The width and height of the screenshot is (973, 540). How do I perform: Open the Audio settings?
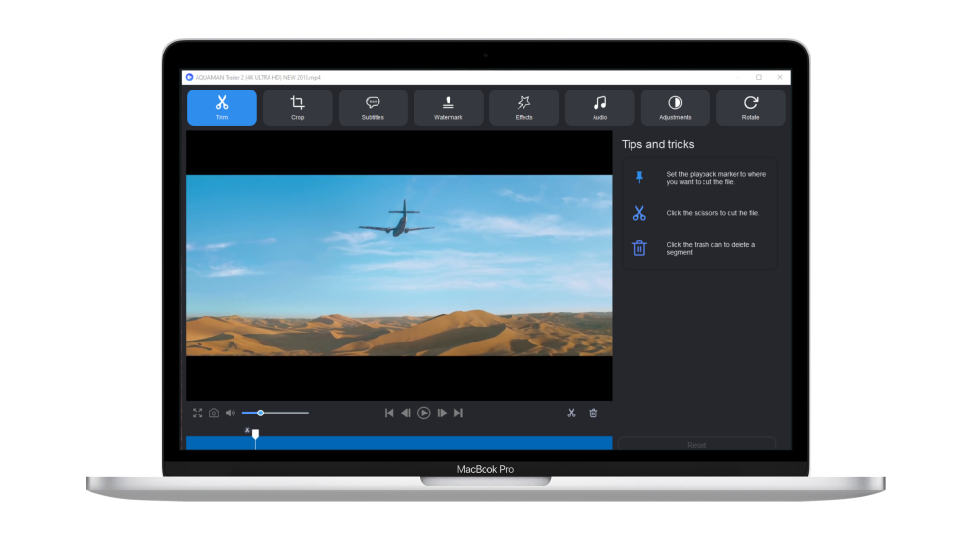(x=599, y=107)
